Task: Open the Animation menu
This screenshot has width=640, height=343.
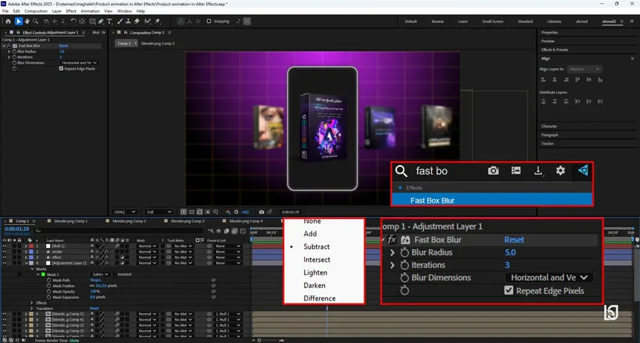Action: point(90,11)
